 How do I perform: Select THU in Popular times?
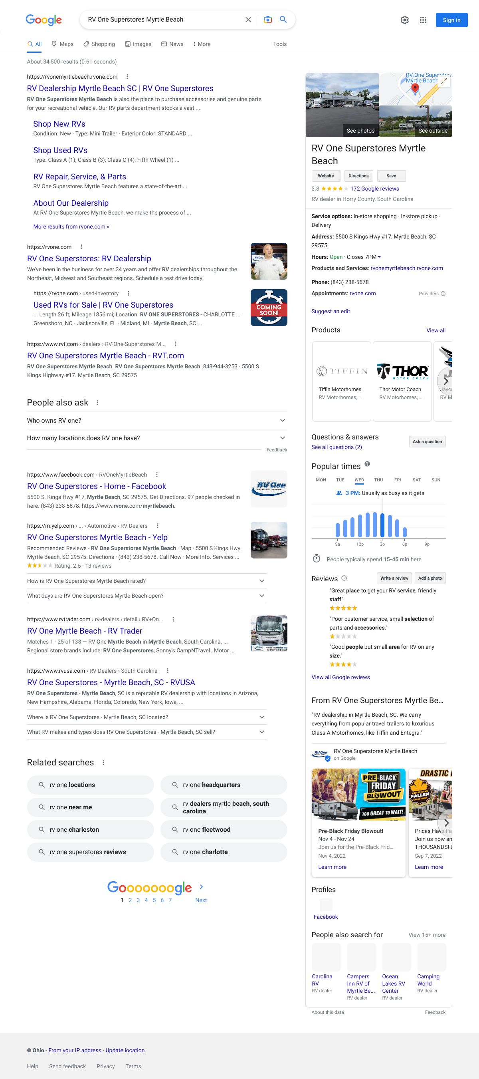[x=378, y=480]
